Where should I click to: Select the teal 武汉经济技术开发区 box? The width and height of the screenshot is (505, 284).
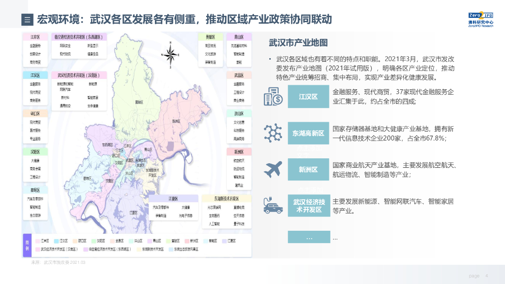(309, 206)
